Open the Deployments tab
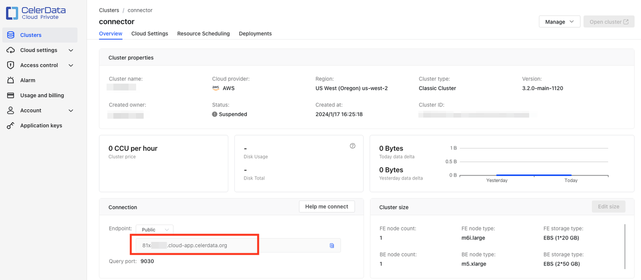Image resolution: width=641 pixels, height=280 pixels. click(x=255, y=33)
